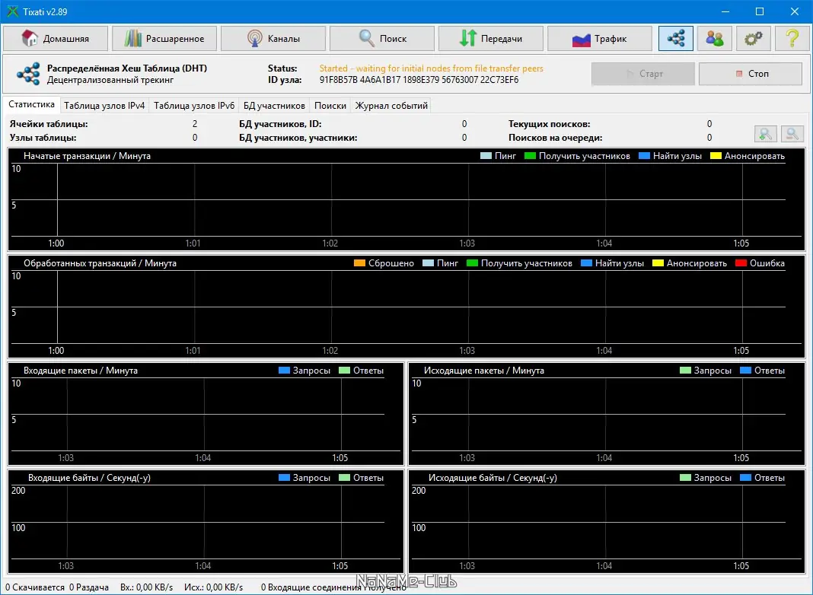The height and width of the screenshot is (595, 813).
Task: Click Узлы таблицы label
Action: click(x=43, y=138)
